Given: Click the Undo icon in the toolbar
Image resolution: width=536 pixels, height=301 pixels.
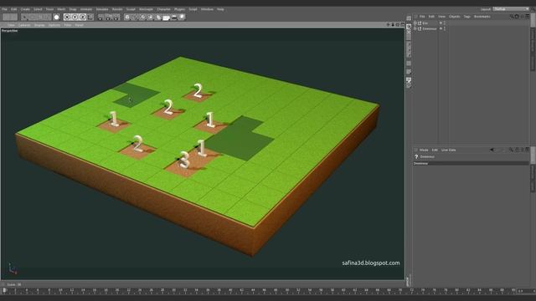Looking at the screenshot, I should (6, 17).
